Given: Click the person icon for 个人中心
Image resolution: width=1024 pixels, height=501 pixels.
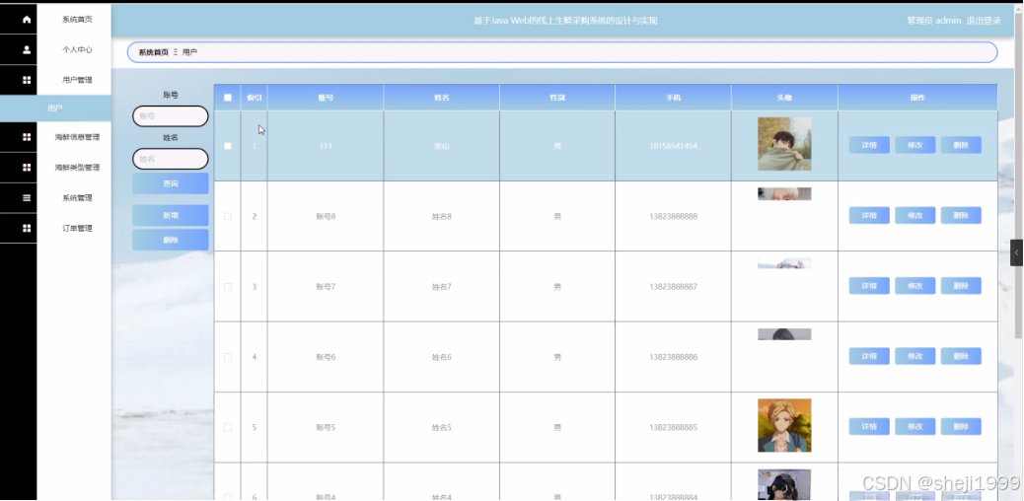Looking at the screenshot, I should pos(27,49).
